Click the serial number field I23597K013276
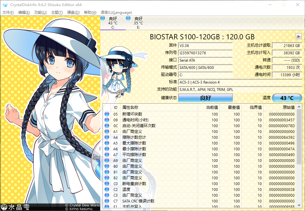This screenshot has width=305, height=211. pos(205,53)
